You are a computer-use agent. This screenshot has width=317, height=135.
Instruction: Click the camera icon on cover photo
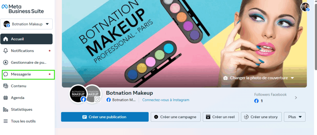click(226, 78)
